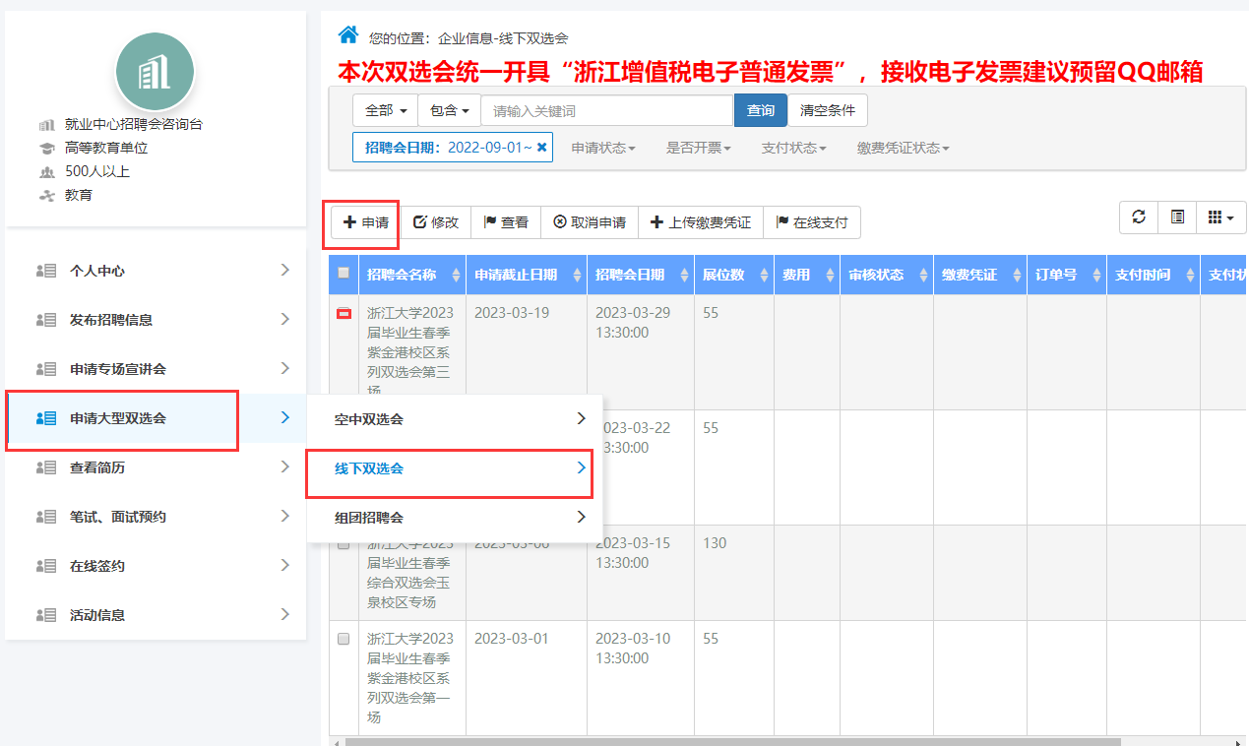Open the column display grid dropdown

coord(1220,218)
